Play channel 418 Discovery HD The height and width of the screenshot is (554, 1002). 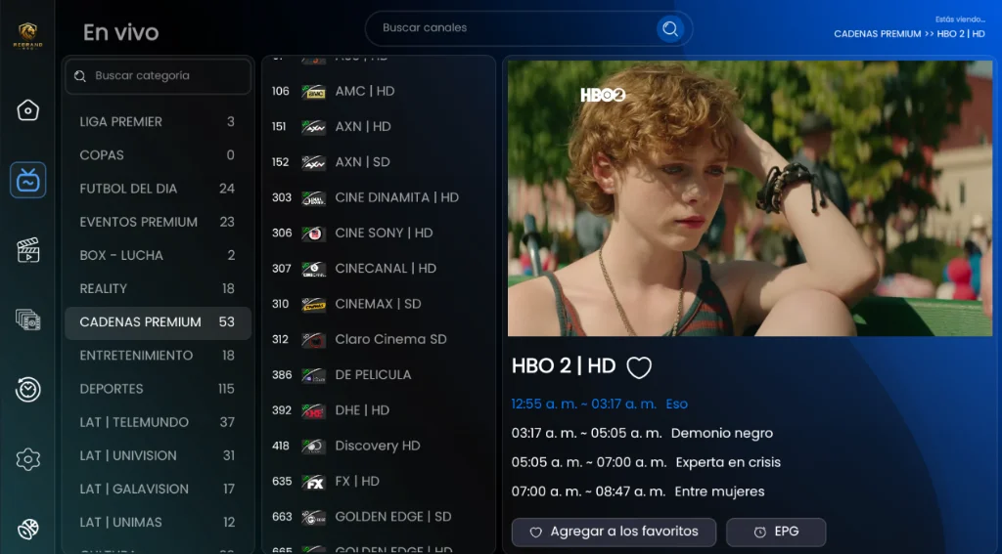pos(379,446)
